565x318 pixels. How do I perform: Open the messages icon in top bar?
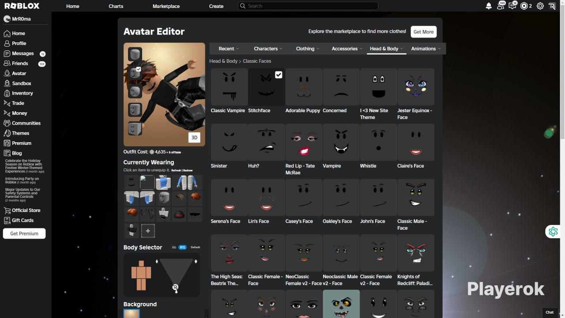pos(512,6)
